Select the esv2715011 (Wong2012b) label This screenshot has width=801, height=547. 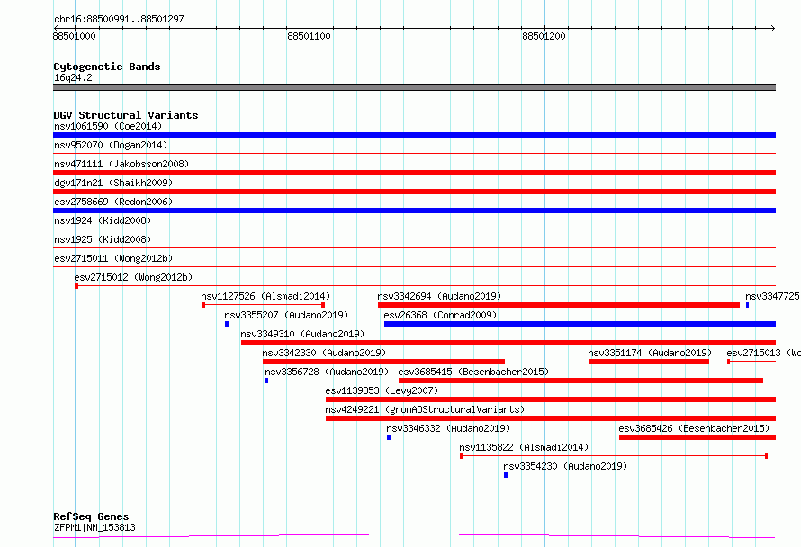tap(113, 258)
